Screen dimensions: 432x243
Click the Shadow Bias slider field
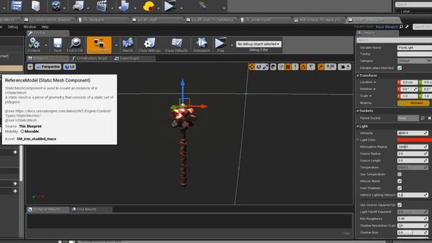pos(412,232)
